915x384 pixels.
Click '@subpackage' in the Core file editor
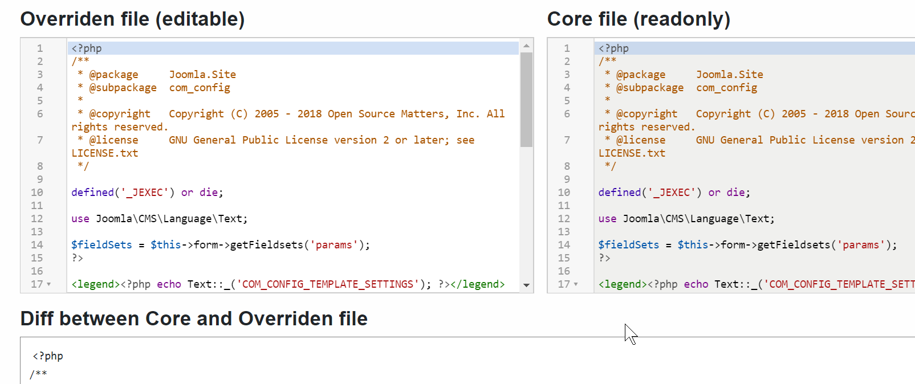click(x=650, y=88)
